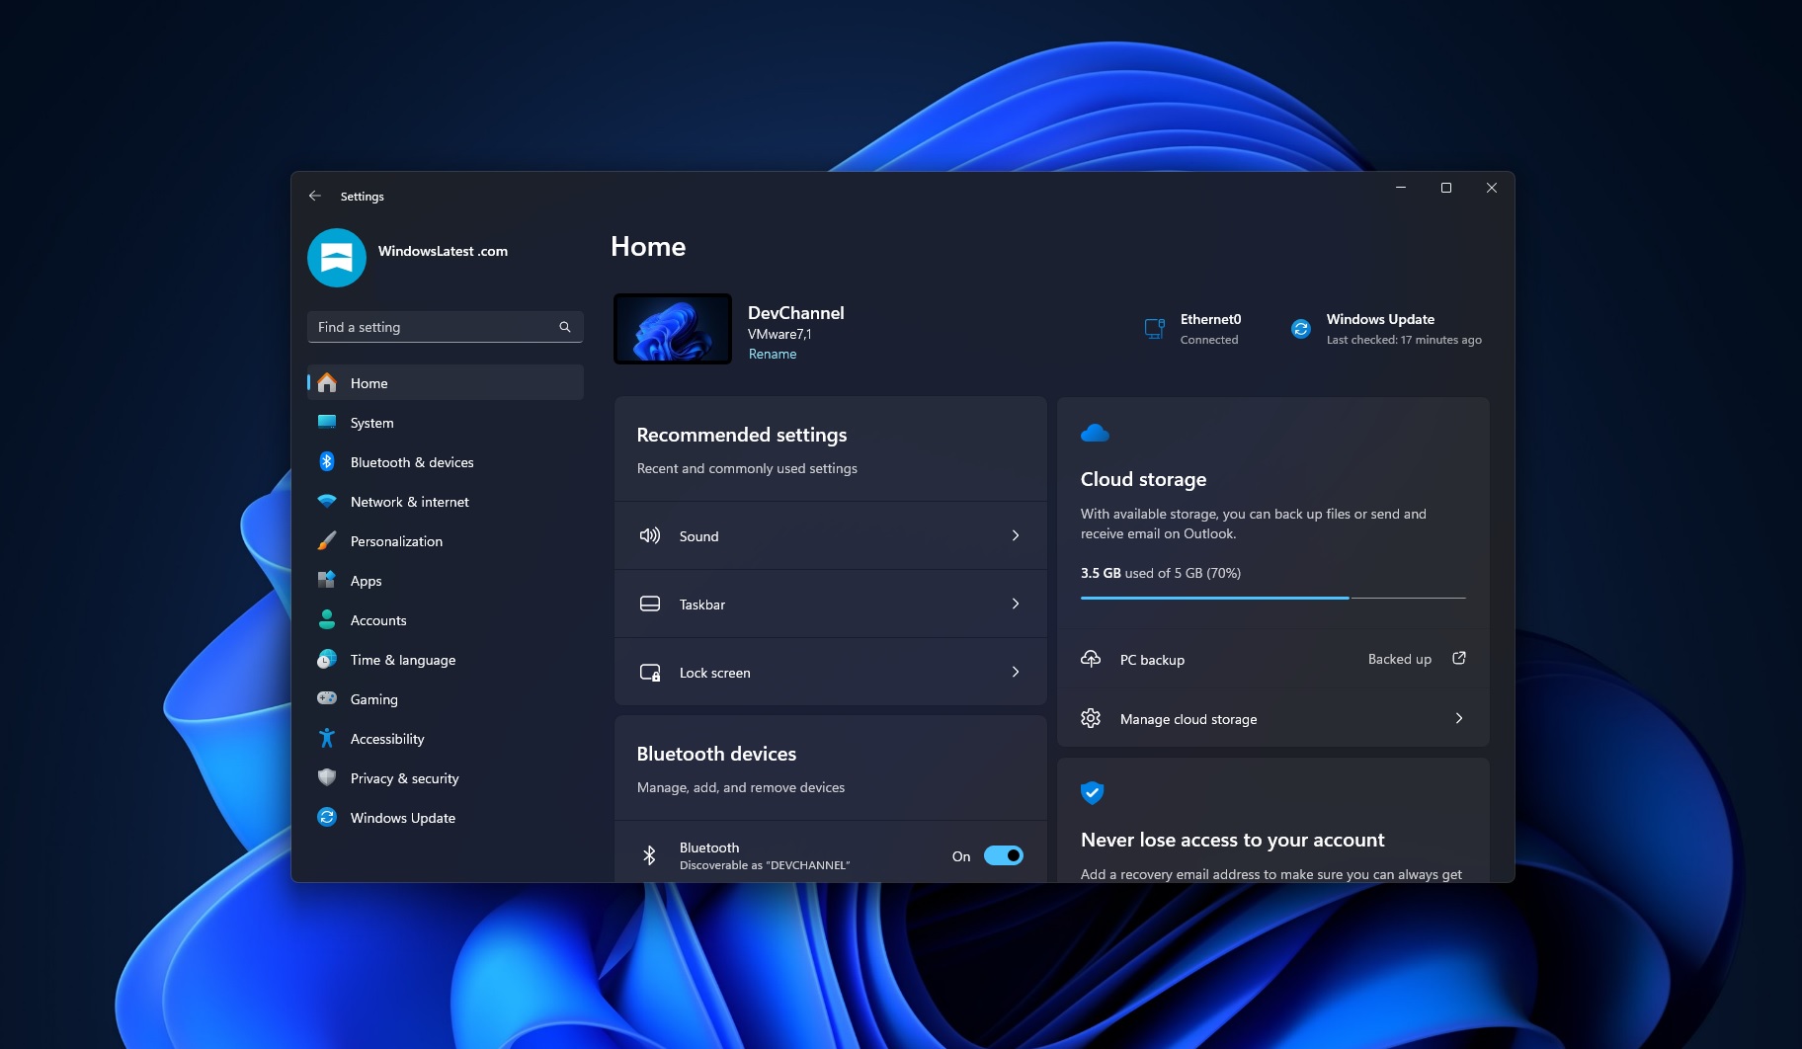Go to Bluetooth & devices
The height and width of the screenshot is (1049, 1802).
coord(446,462)
